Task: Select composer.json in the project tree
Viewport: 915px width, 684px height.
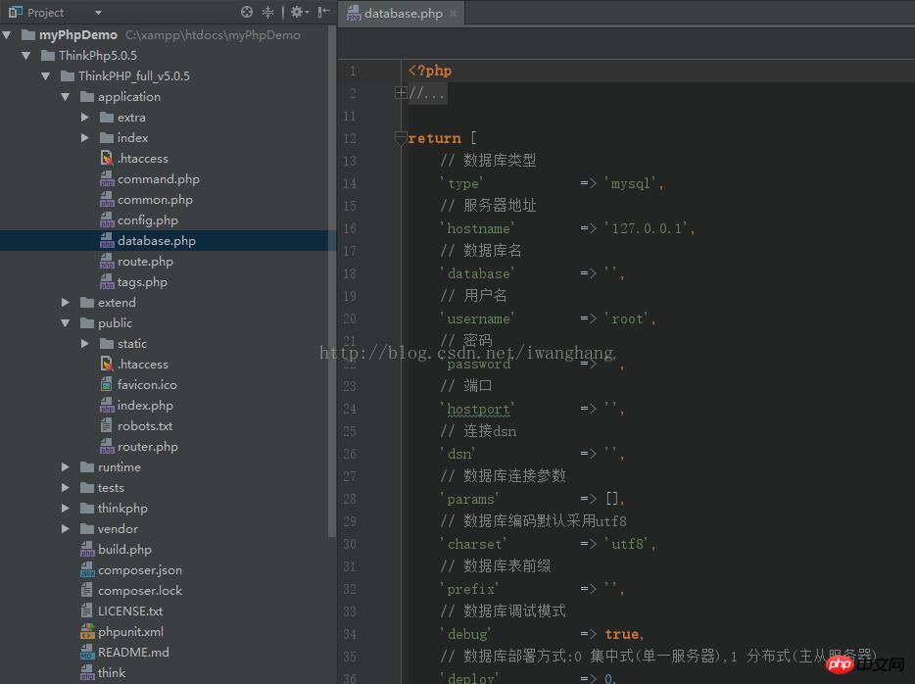Action: coord(140,569)
